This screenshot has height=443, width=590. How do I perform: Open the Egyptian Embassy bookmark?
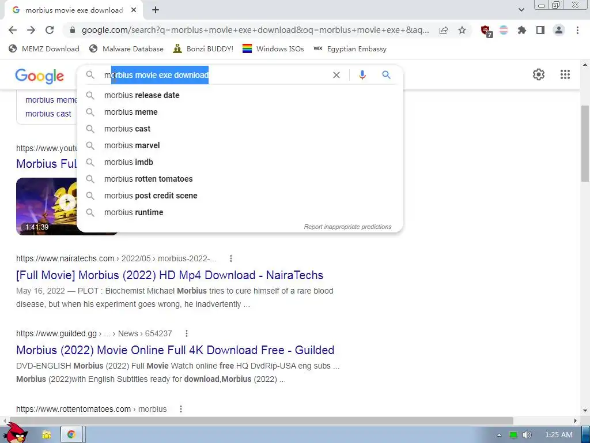click(x=350, y=48)
